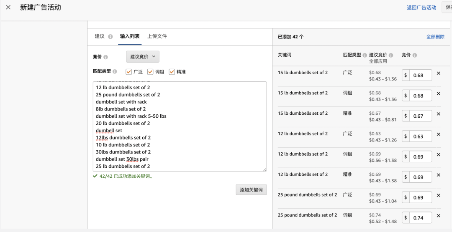Click 返回广告活动 link
This screenshot has height=232, width=452.
click(x=421, y=8)
